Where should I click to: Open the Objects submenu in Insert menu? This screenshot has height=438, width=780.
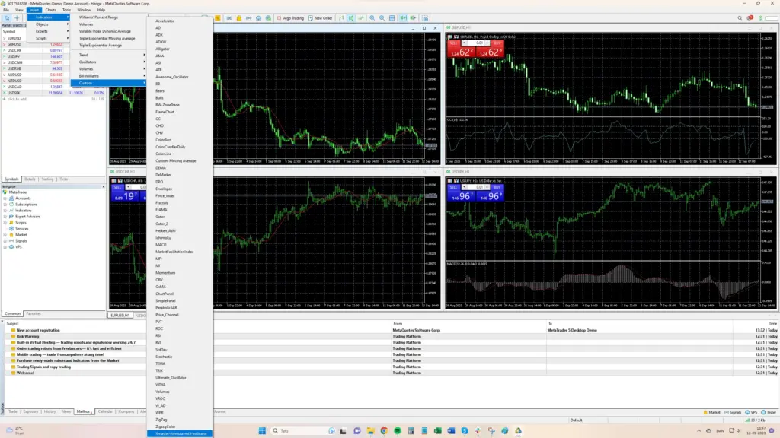click(49, 24)
